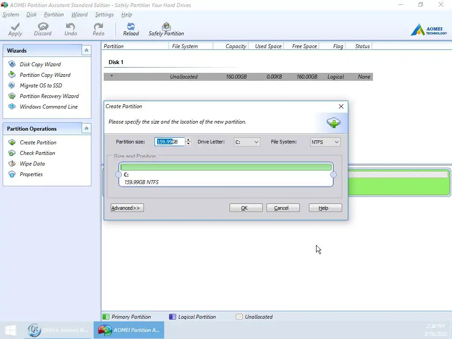
Task: Increase partition size with up arrow
Action: (188, 140)
